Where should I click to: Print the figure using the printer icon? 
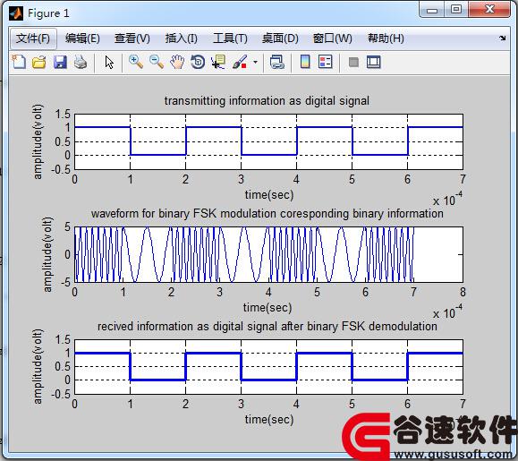tap(81, 62)
